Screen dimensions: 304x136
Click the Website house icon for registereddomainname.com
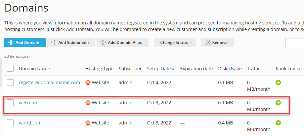[x=88, y=83]
